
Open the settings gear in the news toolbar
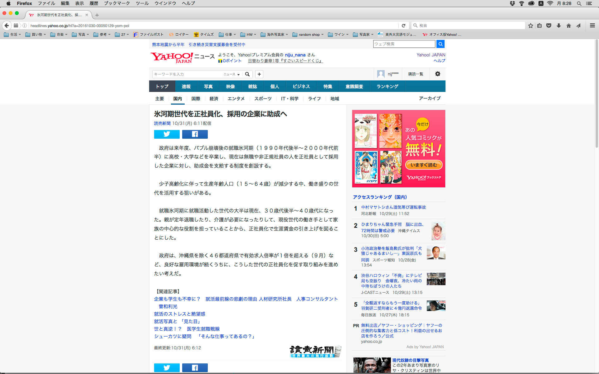click(x=437, y=74)
